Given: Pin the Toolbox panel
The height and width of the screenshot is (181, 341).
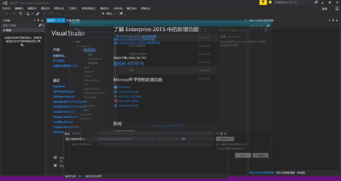Looking at the screenshot, I should click(x=38, y=20).
